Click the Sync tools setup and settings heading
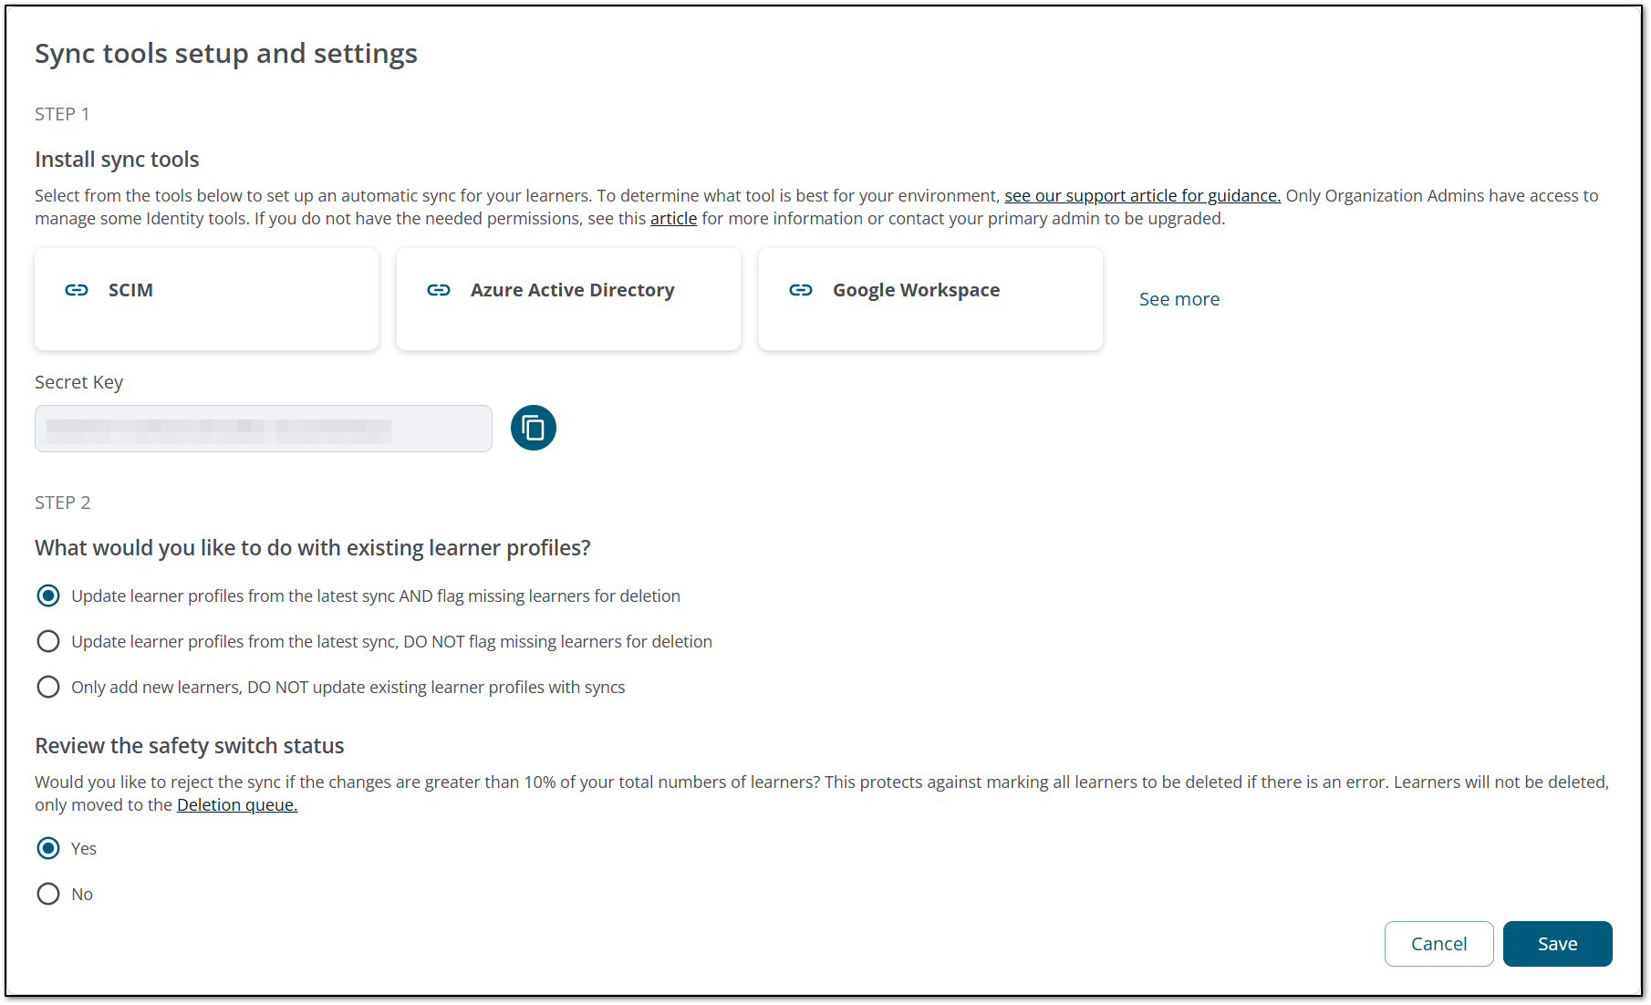Screen dimensions: 1651x1005 point(225,53)
